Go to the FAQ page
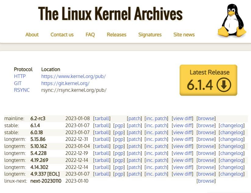The width and height of the screenshot is (251, 193). (90, 34)
